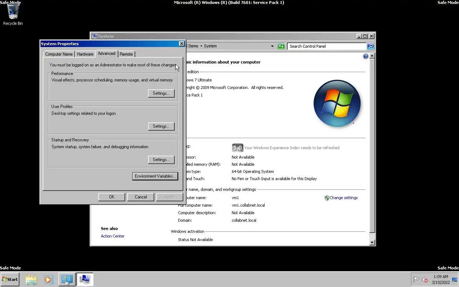
Task: Click the System breadcrumb in address bar
Action: point(210,46)
